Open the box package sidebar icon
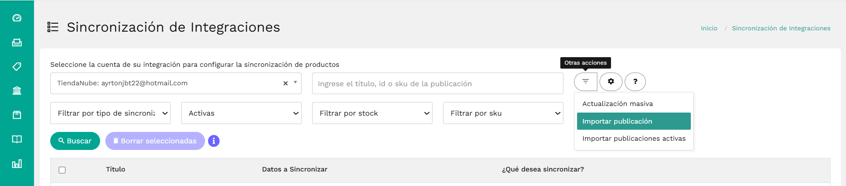The width and height of the screenshot is (846, 186). (x=17, y=115)
